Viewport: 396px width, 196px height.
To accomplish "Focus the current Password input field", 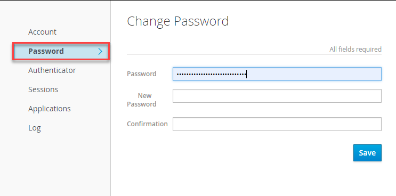I will 277,74.
